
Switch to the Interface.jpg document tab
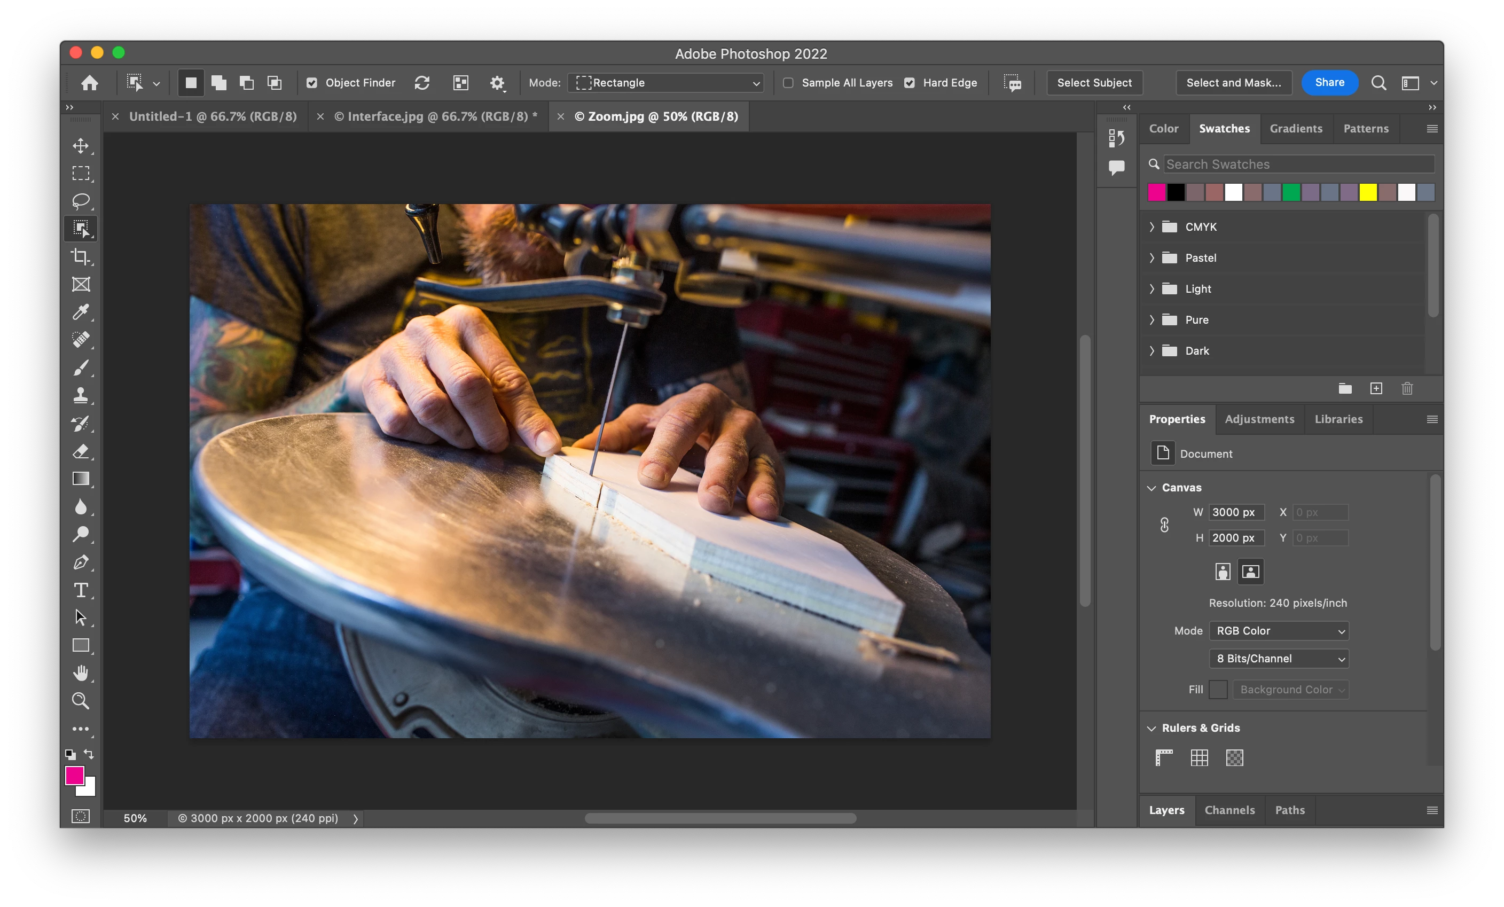tap(436, 116)
